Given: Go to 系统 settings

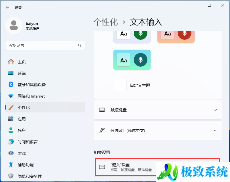Looking at the screenshot, I should pos(45,73).
